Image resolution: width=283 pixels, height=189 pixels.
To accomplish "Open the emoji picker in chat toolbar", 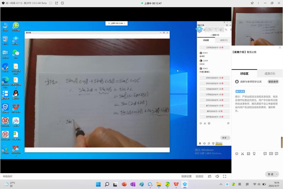I will 237,154.
